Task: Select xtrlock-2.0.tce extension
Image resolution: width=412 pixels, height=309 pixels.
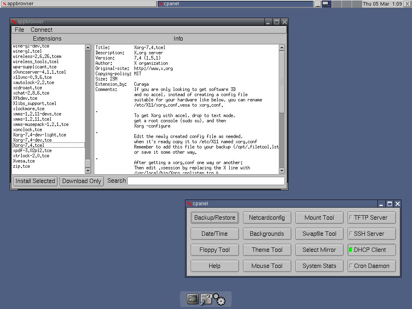Action: [49, 156]
